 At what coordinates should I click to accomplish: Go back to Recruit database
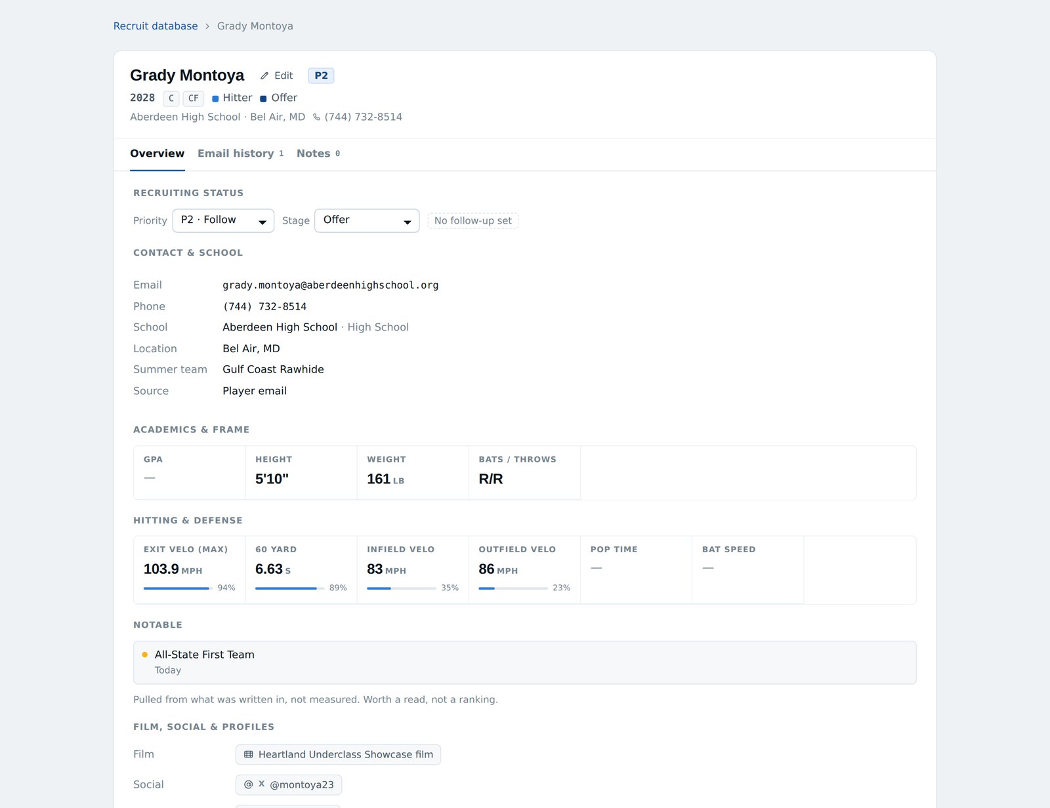(x=156, y=26)
